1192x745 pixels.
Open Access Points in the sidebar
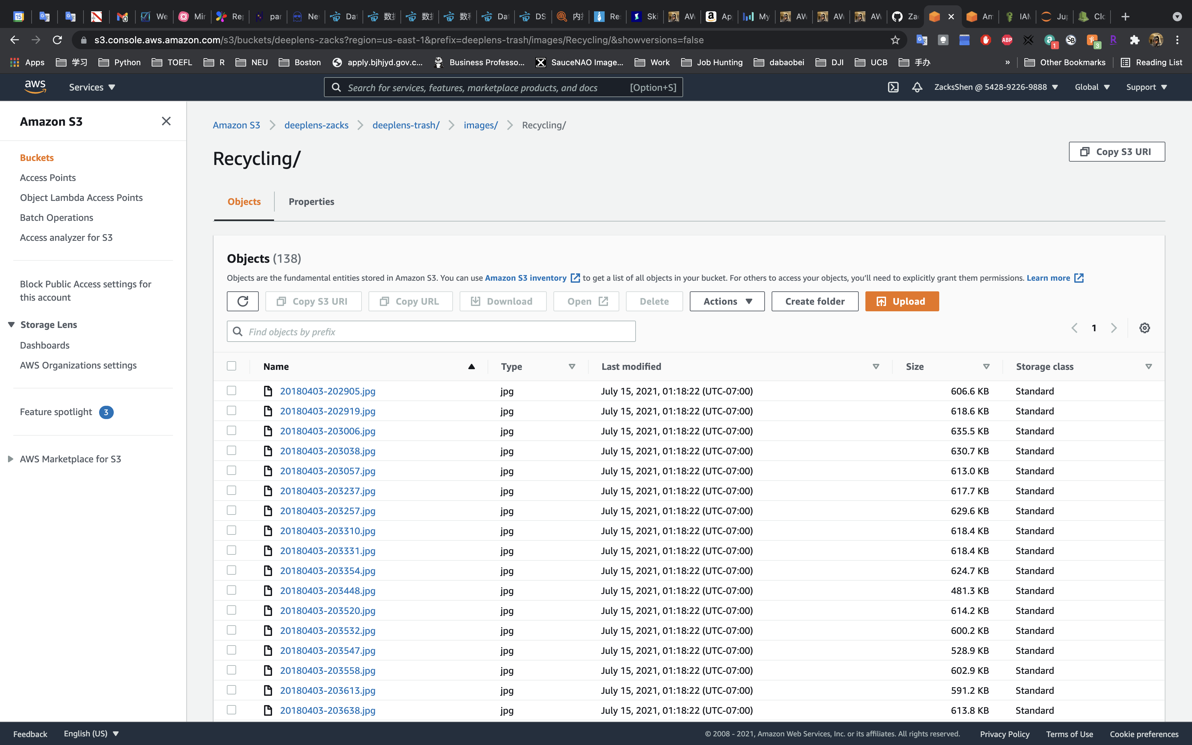[48, 177]
